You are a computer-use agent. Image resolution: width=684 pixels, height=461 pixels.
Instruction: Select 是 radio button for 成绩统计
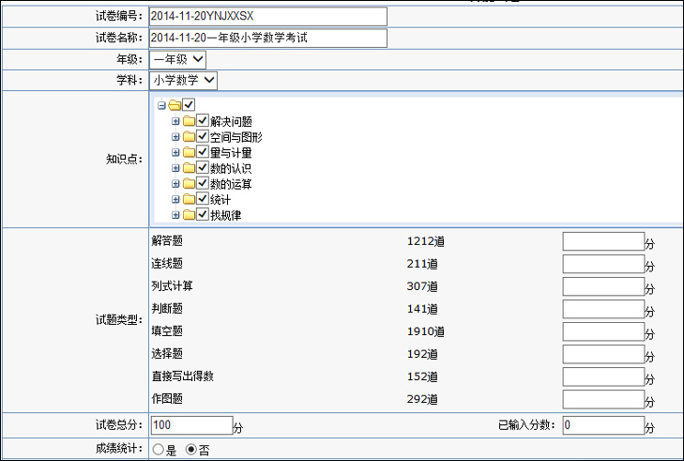[x=157, y=450]
